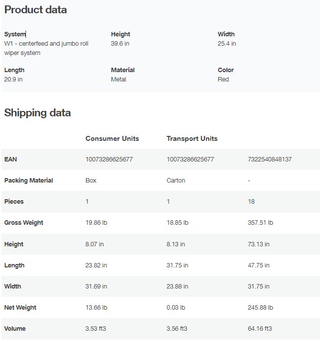320x342 pixels.
Task: Click the Shipping data heading
Action: 37,113
